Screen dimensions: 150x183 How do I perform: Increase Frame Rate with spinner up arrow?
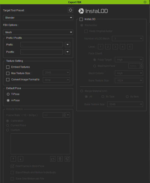pos(64,114)
